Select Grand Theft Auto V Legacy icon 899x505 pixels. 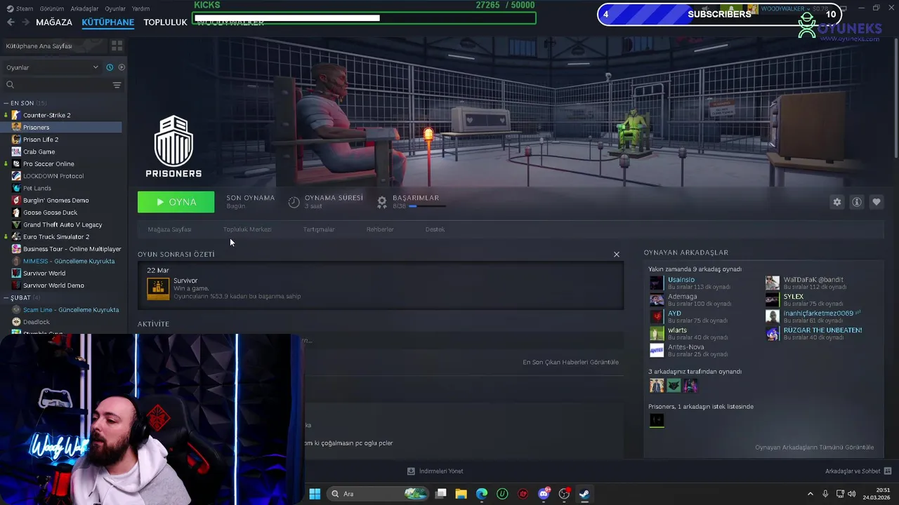pos(17,224)
